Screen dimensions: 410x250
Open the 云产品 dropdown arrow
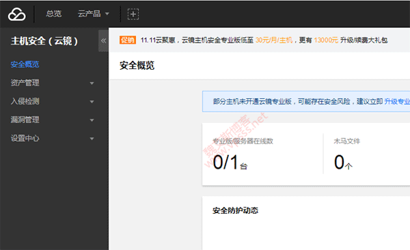pyautogui.click(x=107, y=14)
